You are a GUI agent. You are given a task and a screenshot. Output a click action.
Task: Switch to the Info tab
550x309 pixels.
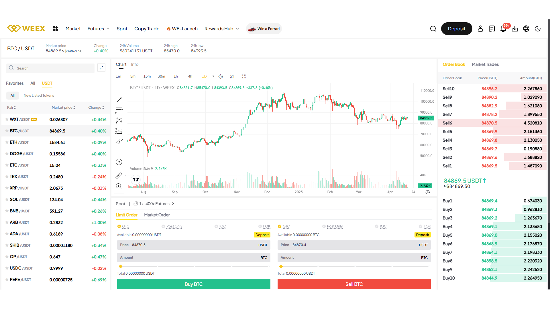pyautogui.click(x=135, y=64)
